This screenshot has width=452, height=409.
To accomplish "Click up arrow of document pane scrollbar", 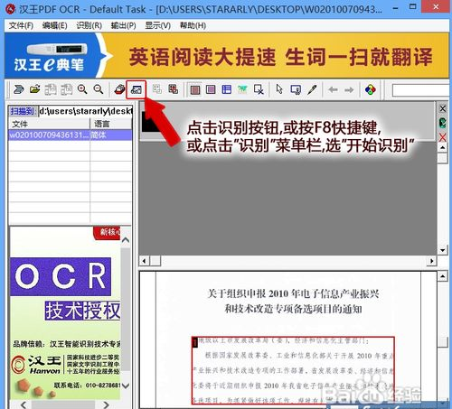I will 442,276.
